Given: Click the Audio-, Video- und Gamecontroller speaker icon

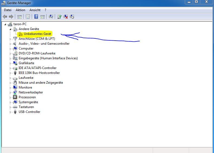Looking at the screenshot, I should click(15, 44).
